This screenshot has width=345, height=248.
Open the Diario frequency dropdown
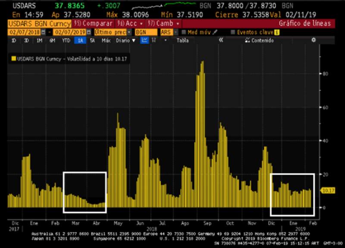click(x=125, y=40)
